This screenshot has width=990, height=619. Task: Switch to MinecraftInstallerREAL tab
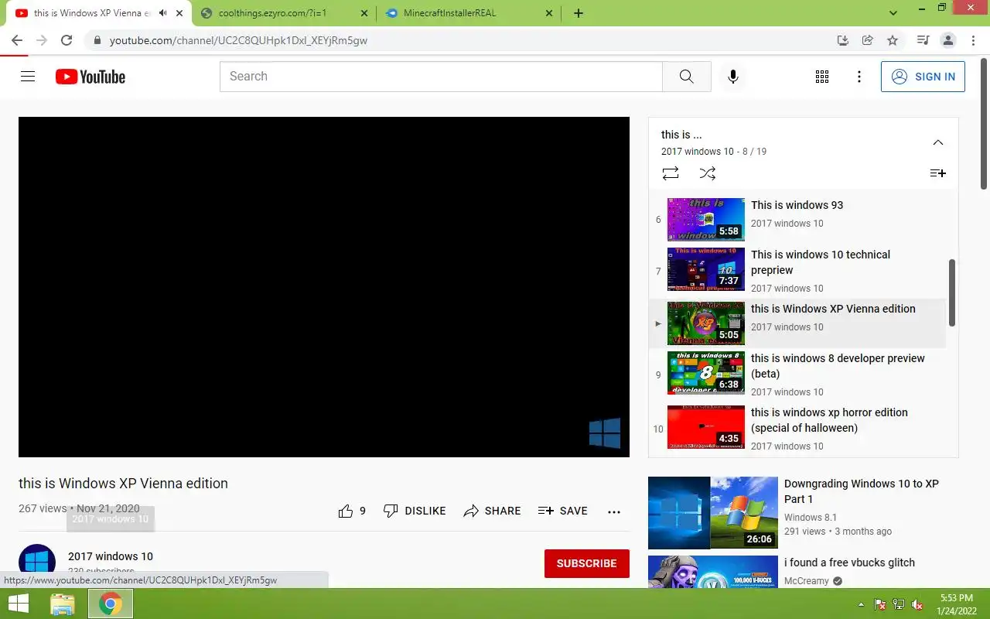coord(469,13)
